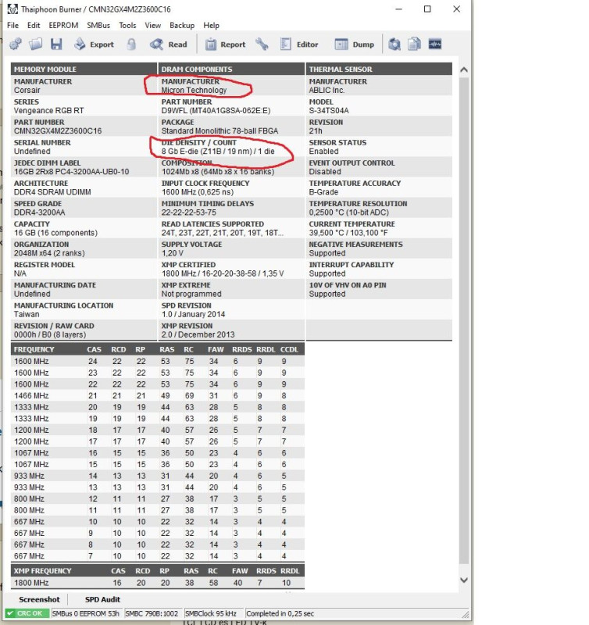Screen dimensions: 589x625
Task: Click the vertical scrollbar thumb
Action: coord(463,321)
